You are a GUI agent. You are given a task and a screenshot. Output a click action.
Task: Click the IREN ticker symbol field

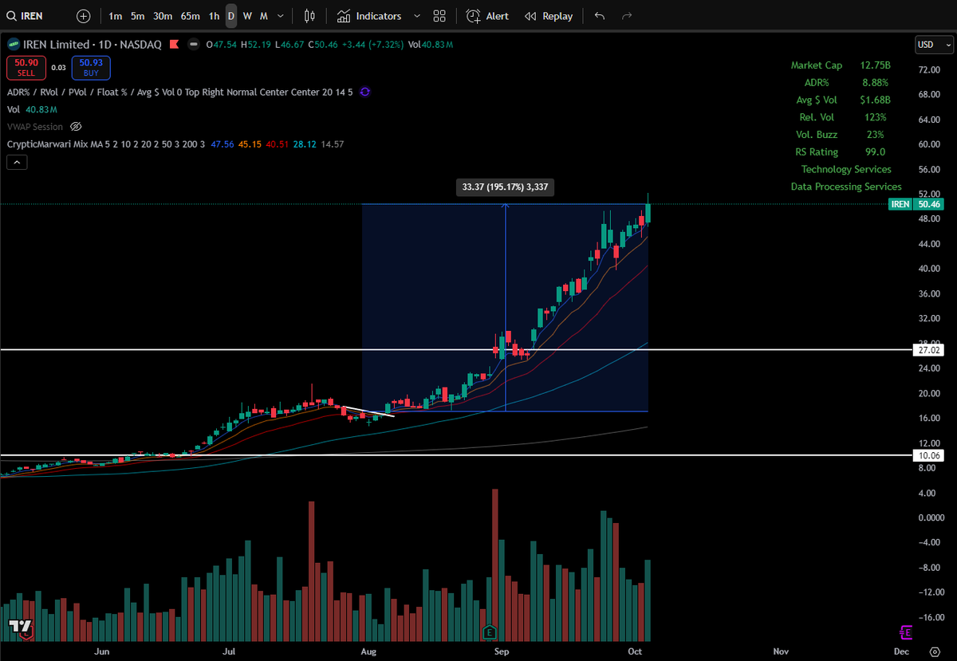pos(33,16)
